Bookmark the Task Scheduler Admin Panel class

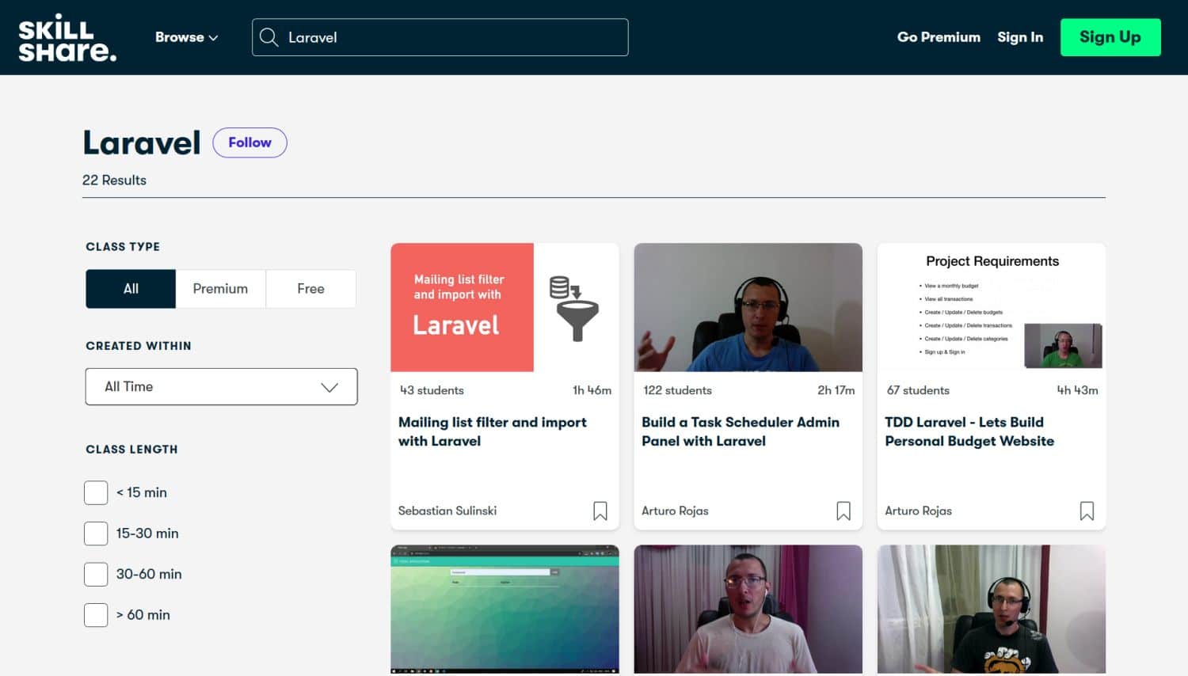(843, 511)
